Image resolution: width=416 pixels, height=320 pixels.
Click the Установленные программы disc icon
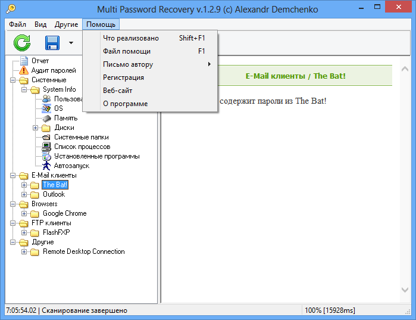point(46,156)
